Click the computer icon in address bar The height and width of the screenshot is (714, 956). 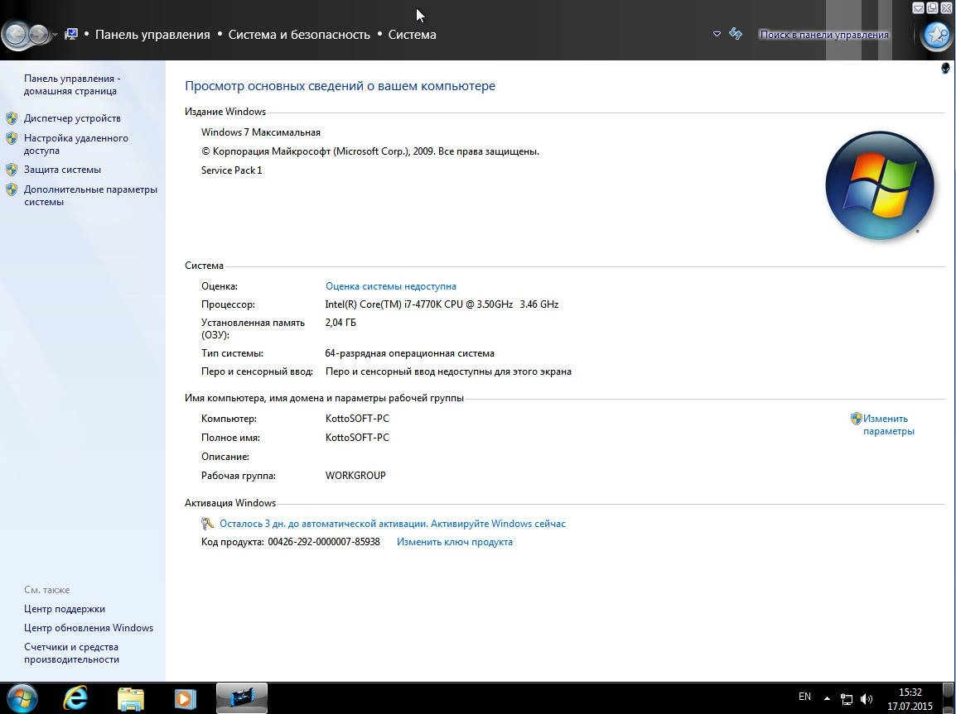pos(71,34)
